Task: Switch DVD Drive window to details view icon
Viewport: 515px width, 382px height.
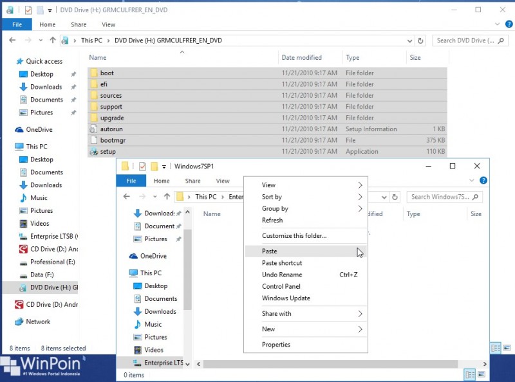Action: click(x=495, y=348)
